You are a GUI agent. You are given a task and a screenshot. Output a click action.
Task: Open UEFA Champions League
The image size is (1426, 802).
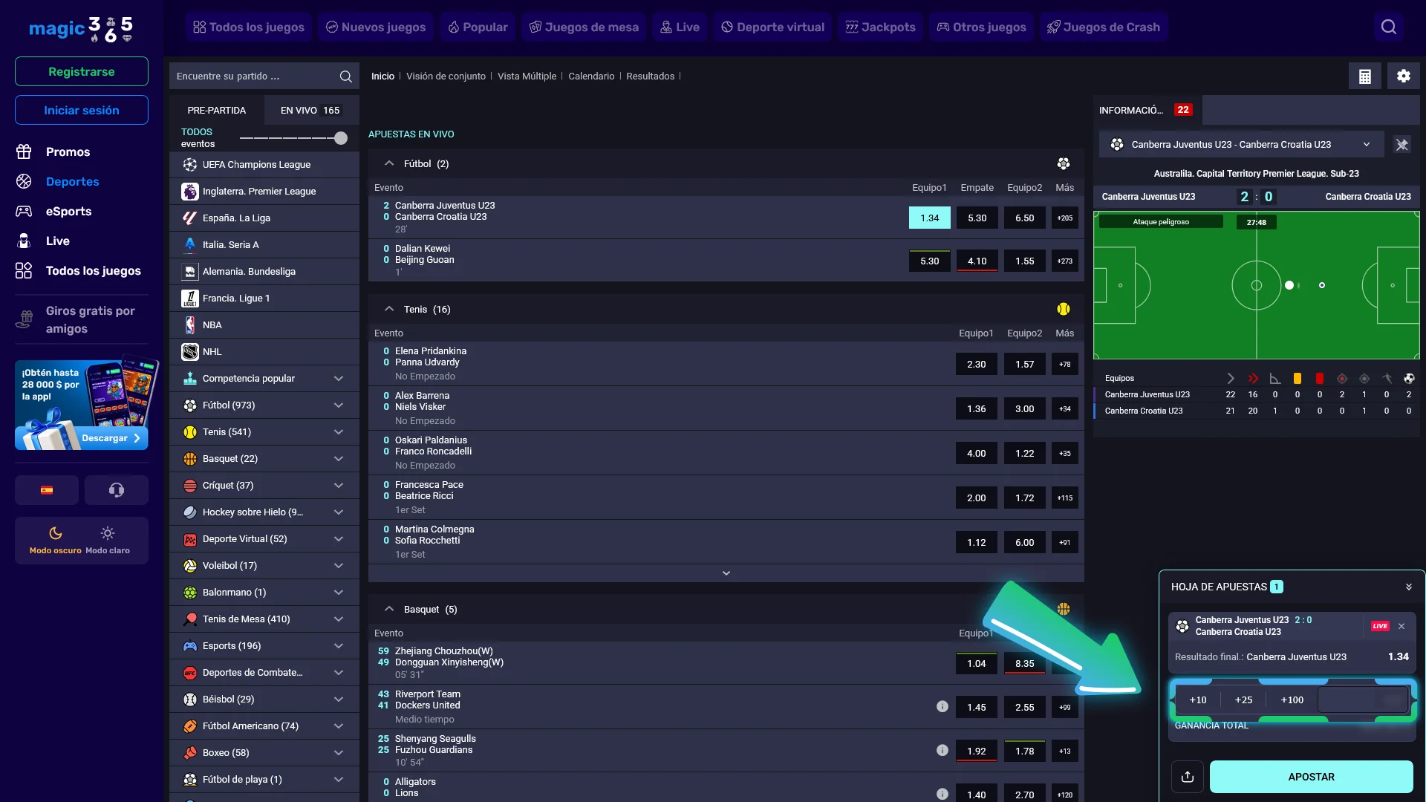(x=264, y=165)
